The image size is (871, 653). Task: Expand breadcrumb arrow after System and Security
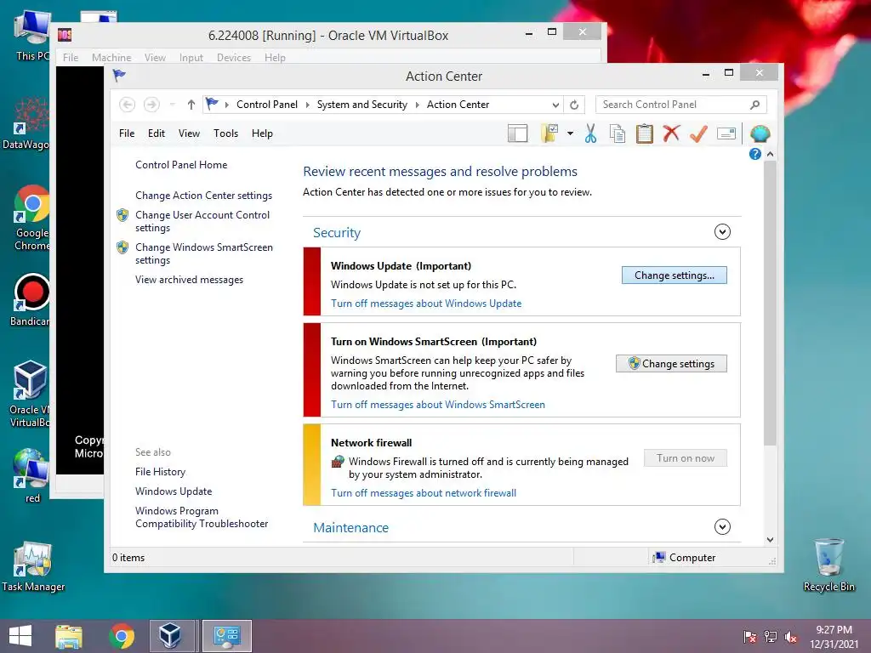click(417, 105)
